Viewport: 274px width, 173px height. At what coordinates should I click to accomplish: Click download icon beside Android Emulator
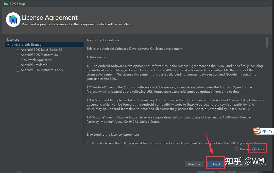[x=18, y=65]
